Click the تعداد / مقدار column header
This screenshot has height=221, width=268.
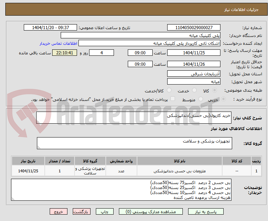pos(60,161)
